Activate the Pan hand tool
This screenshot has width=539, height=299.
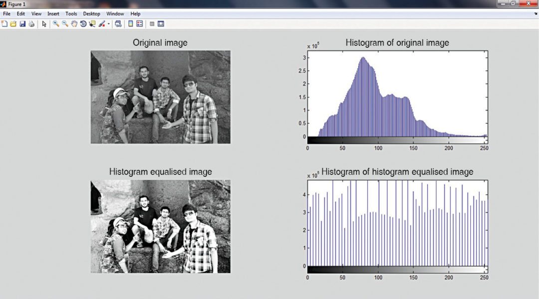(74, 23)
